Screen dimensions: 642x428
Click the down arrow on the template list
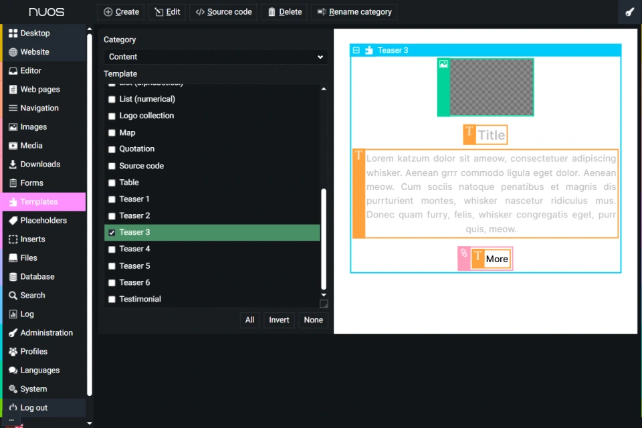pos(324,295)
